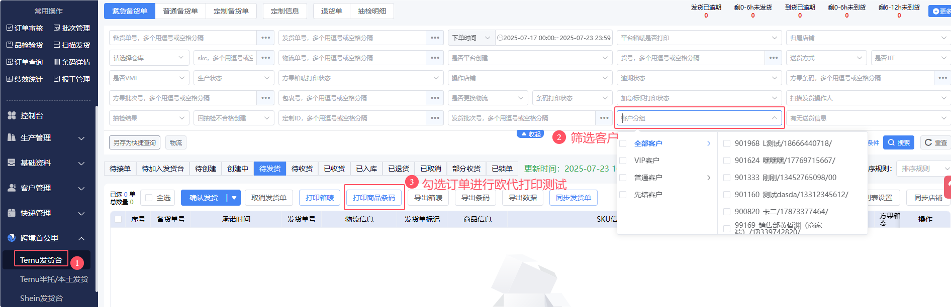951x307 pixels.
Task: Open 条码详情 barcode icon
Action: pos(57,62)
